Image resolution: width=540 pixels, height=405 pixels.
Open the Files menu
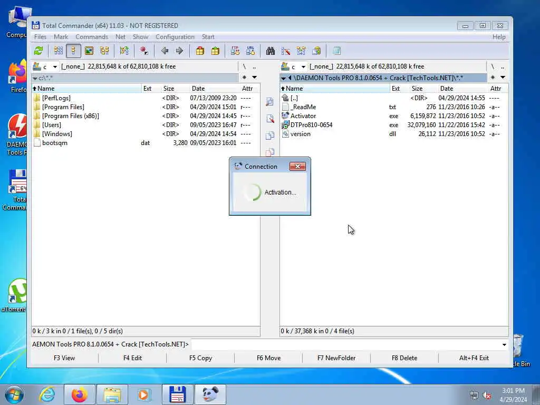point(40,37)
